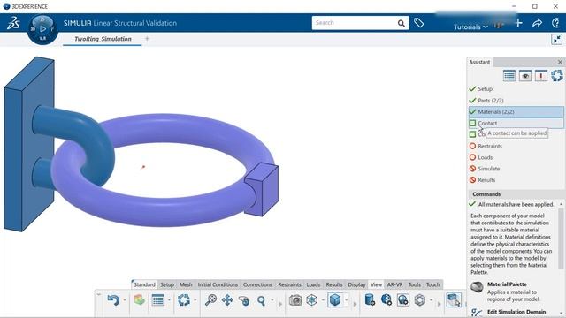
Task: Select the Restraints step circle
Action: click(472, 146)
